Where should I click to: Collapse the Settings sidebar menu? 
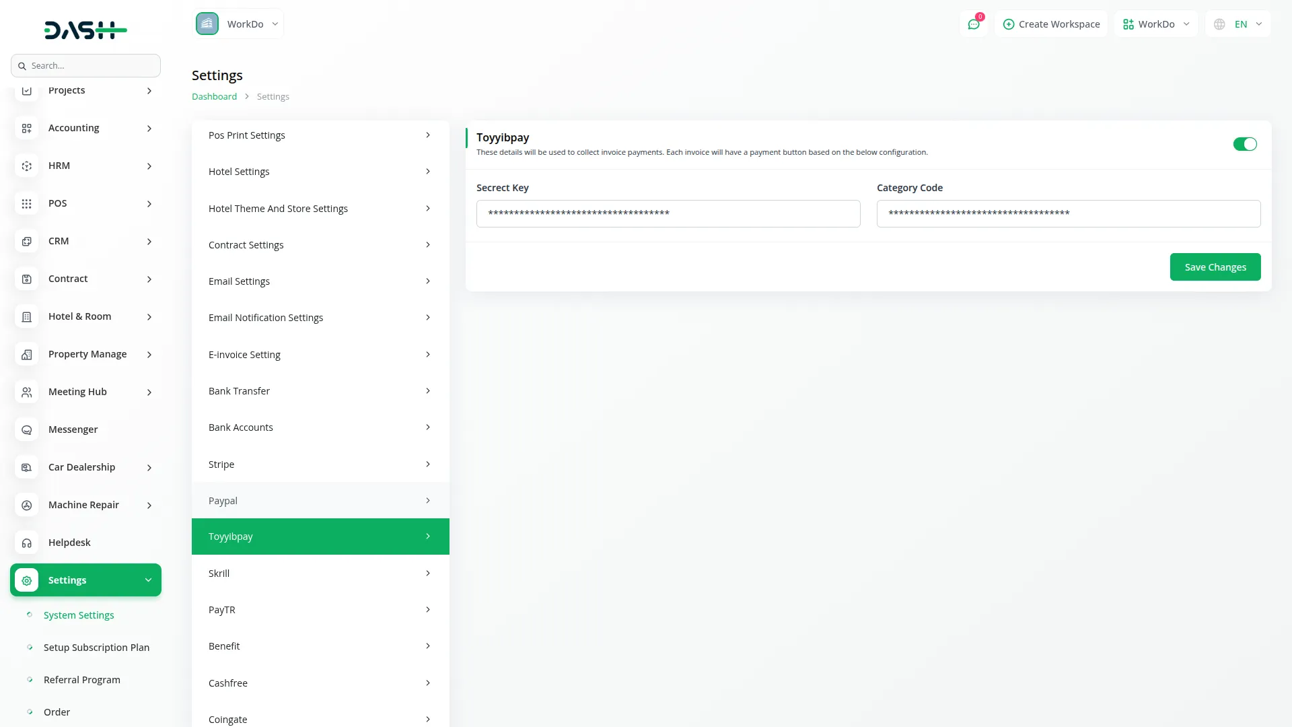[148, 580]
